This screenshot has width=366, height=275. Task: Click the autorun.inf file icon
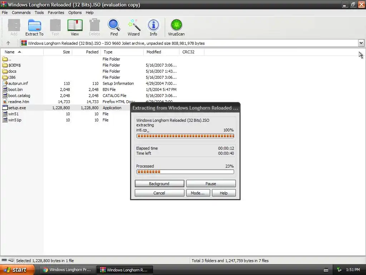pyautogui.click(x=5, y=83)
